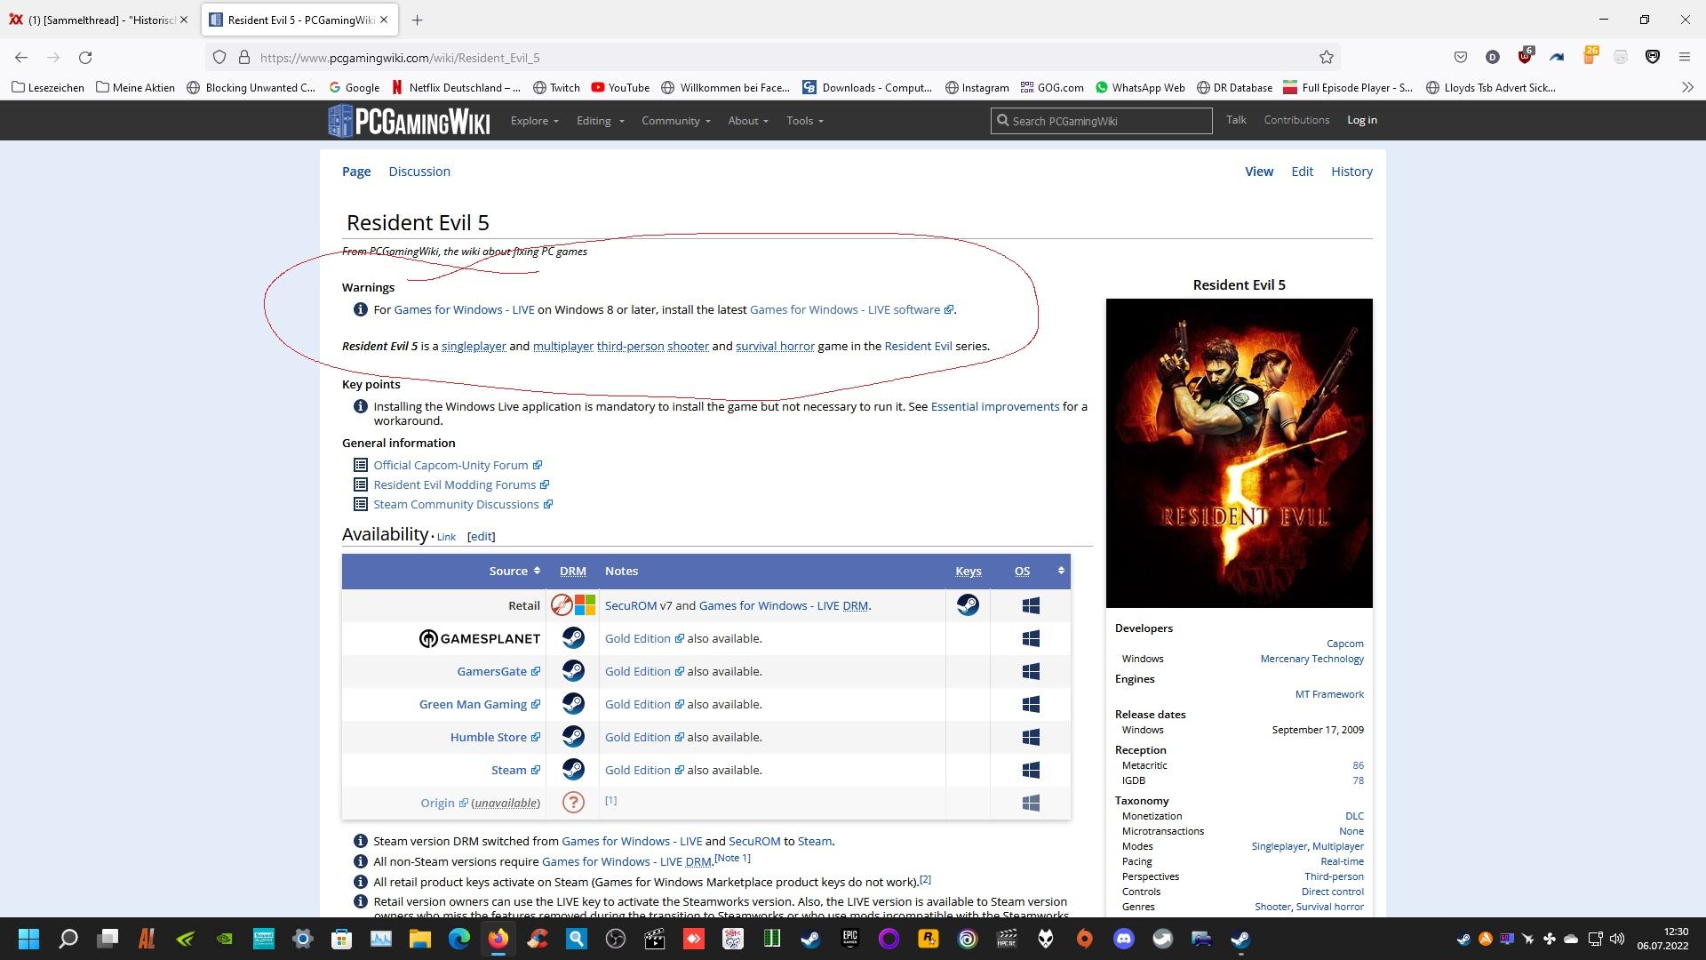Expand the Explore dropdown menu
Viewport: 1706px width, 960px height.
[x=534, y=121]
